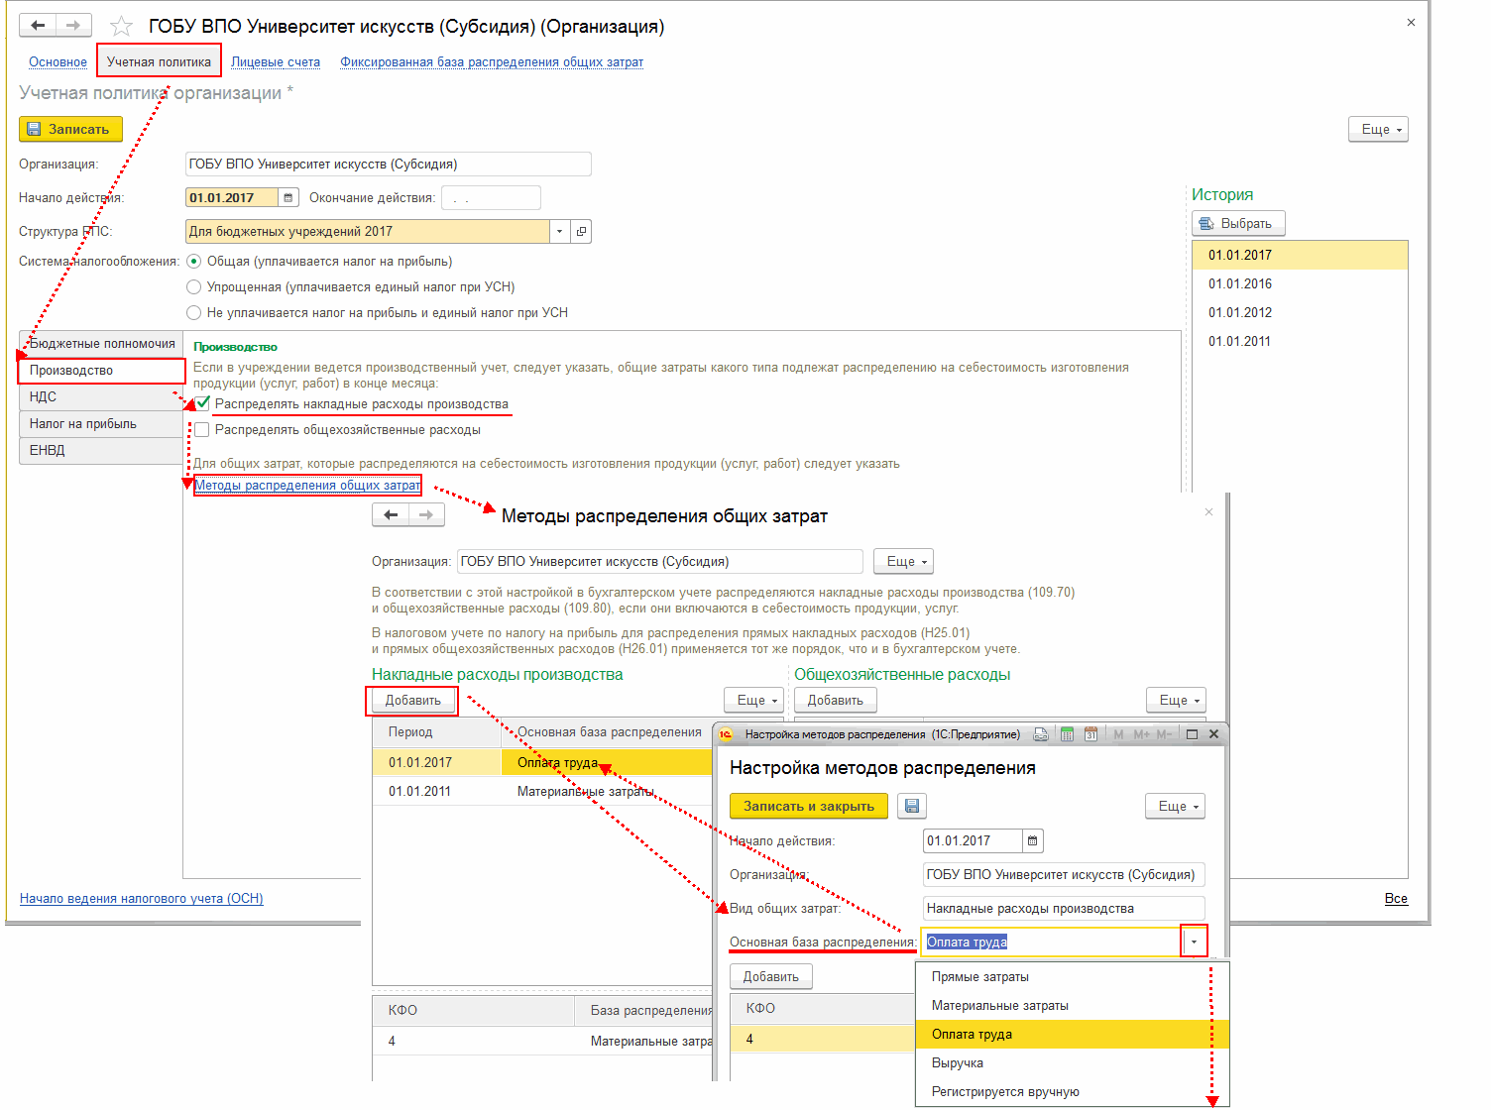Go forward in the main window header
Viewport: 1491px width, 1110px height.
(73, 25)
